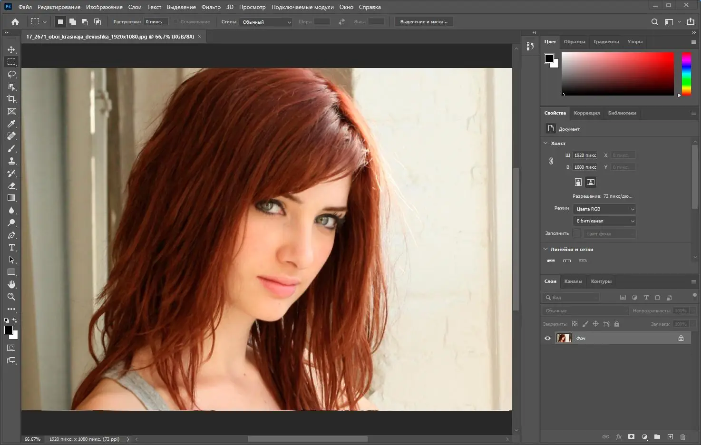Image resolution: width=701 pixels, height=445 pixels.
Task: Hide the Фон layer visibility
Action: 547,338
